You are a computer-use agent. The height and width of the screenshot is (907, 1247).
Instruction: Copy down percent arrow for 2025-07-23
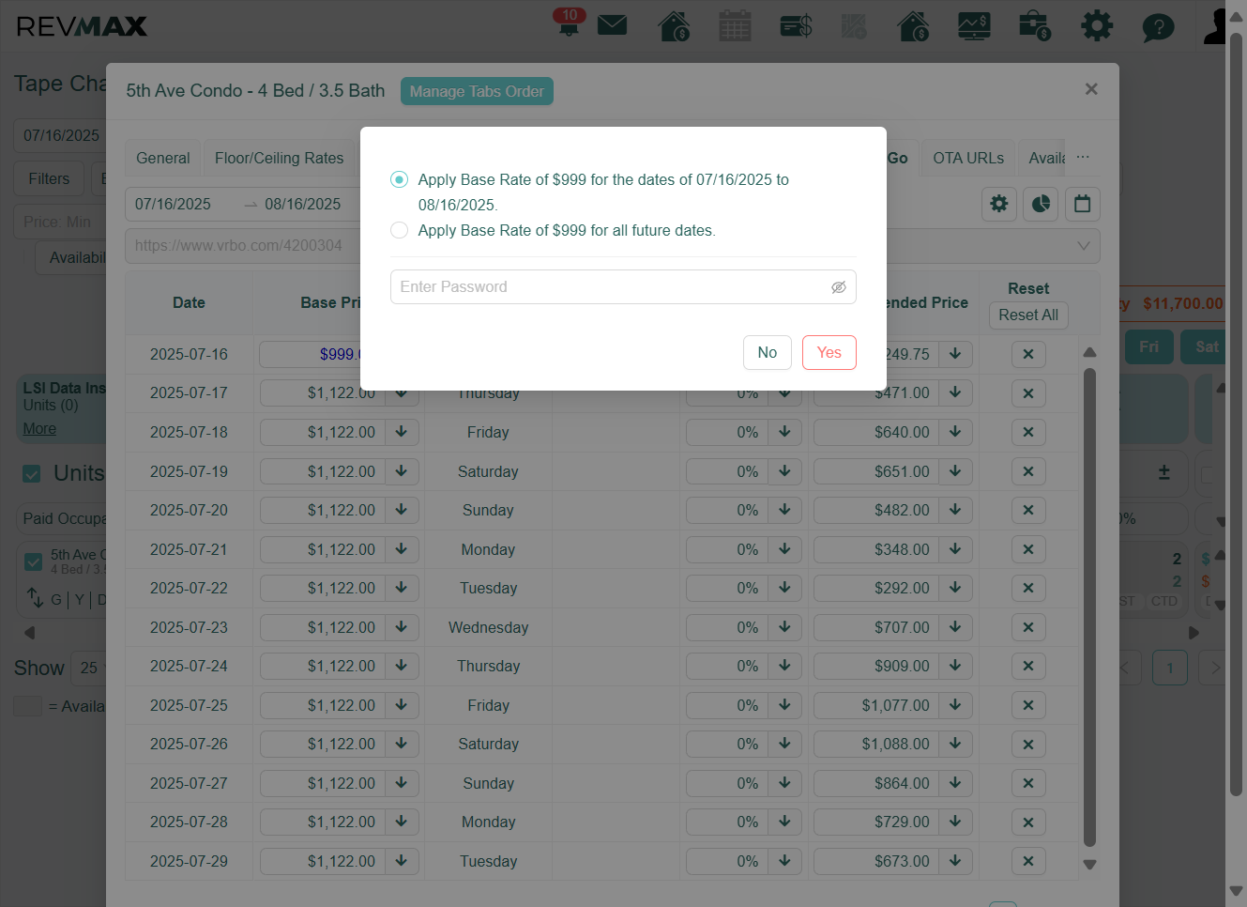[784, 627]
